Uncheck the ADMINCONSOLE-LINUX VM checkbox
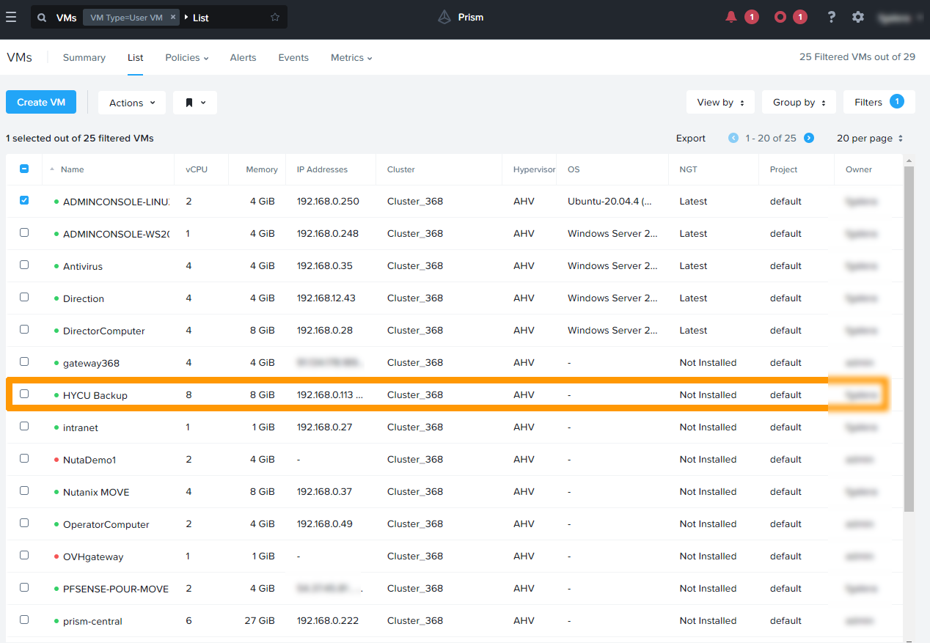 [x=24, y=200]
